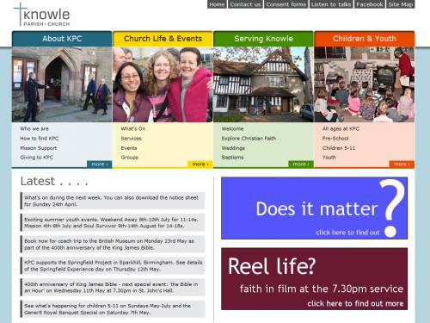This screenshot has width=430, height=323.
Task: Open the Children & Youth tab
Action: click(365, 39)
